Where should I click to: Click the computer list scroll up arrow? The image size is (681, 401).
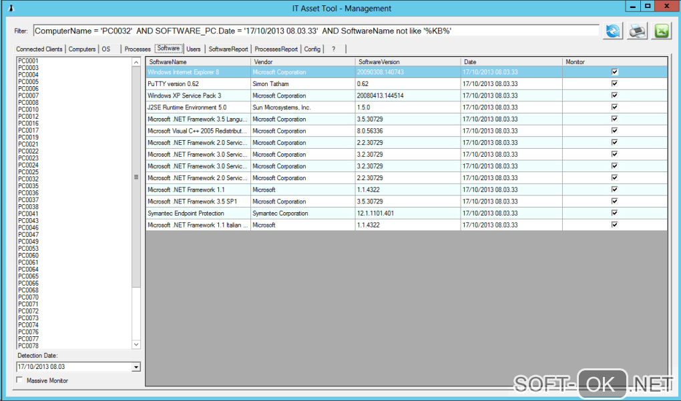pyautogui.click(x=136, y=62)
